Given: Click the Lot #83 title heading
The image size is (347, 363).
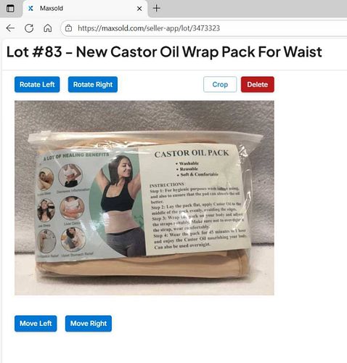Looking at the screenshot, I should point(164,52).
